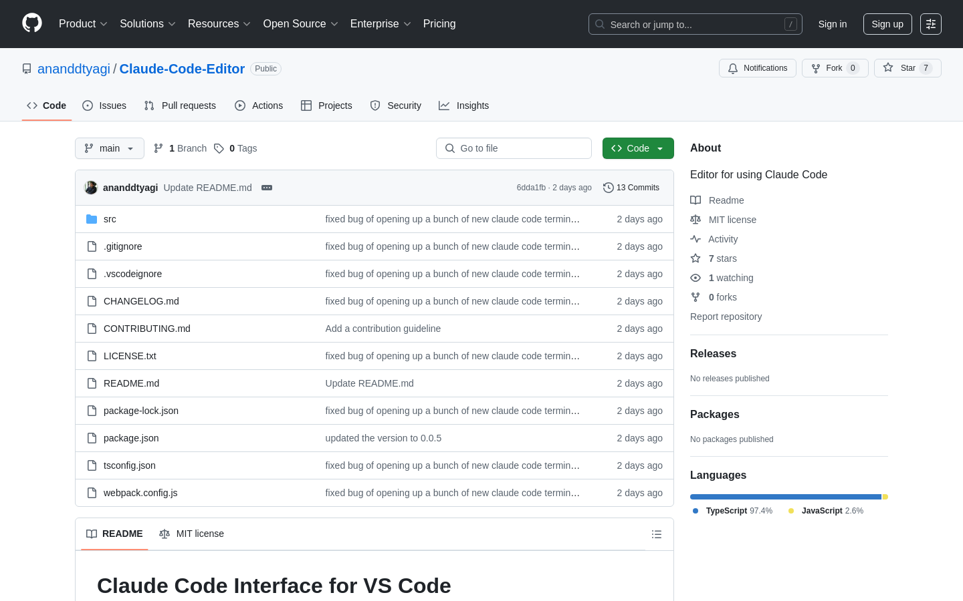Click the Activity pulse icon in About
The height and width of the screenshot is (601, 963).
point(695,239)
